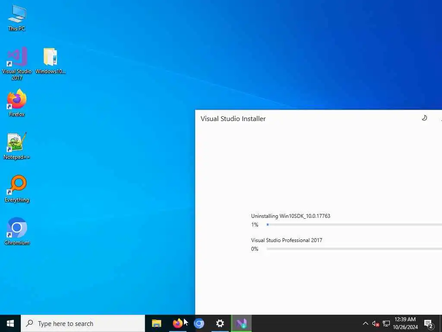Open Chromium desktop shortcut
The width and height of the screenshot is (442, 332).
[x=17, y=231]
